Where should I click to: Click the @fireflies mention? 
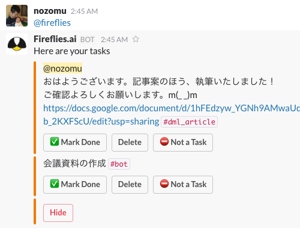coord(52,23)
